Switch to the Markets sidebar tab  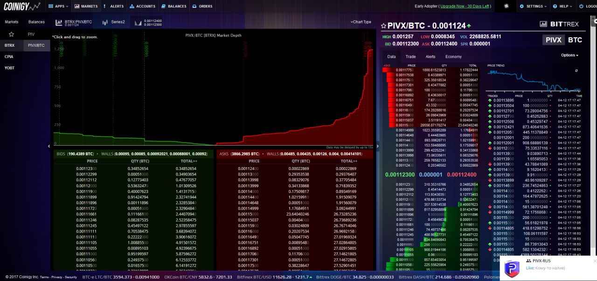[x=12, y=22]
